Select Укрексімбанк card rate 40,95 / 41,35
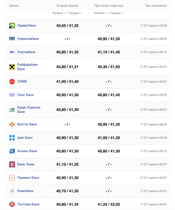Screen dimensions: 175x210 109,39
